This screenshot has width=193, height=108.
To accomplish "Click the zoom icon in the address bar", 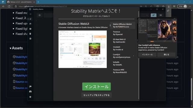I will (146, 6).
